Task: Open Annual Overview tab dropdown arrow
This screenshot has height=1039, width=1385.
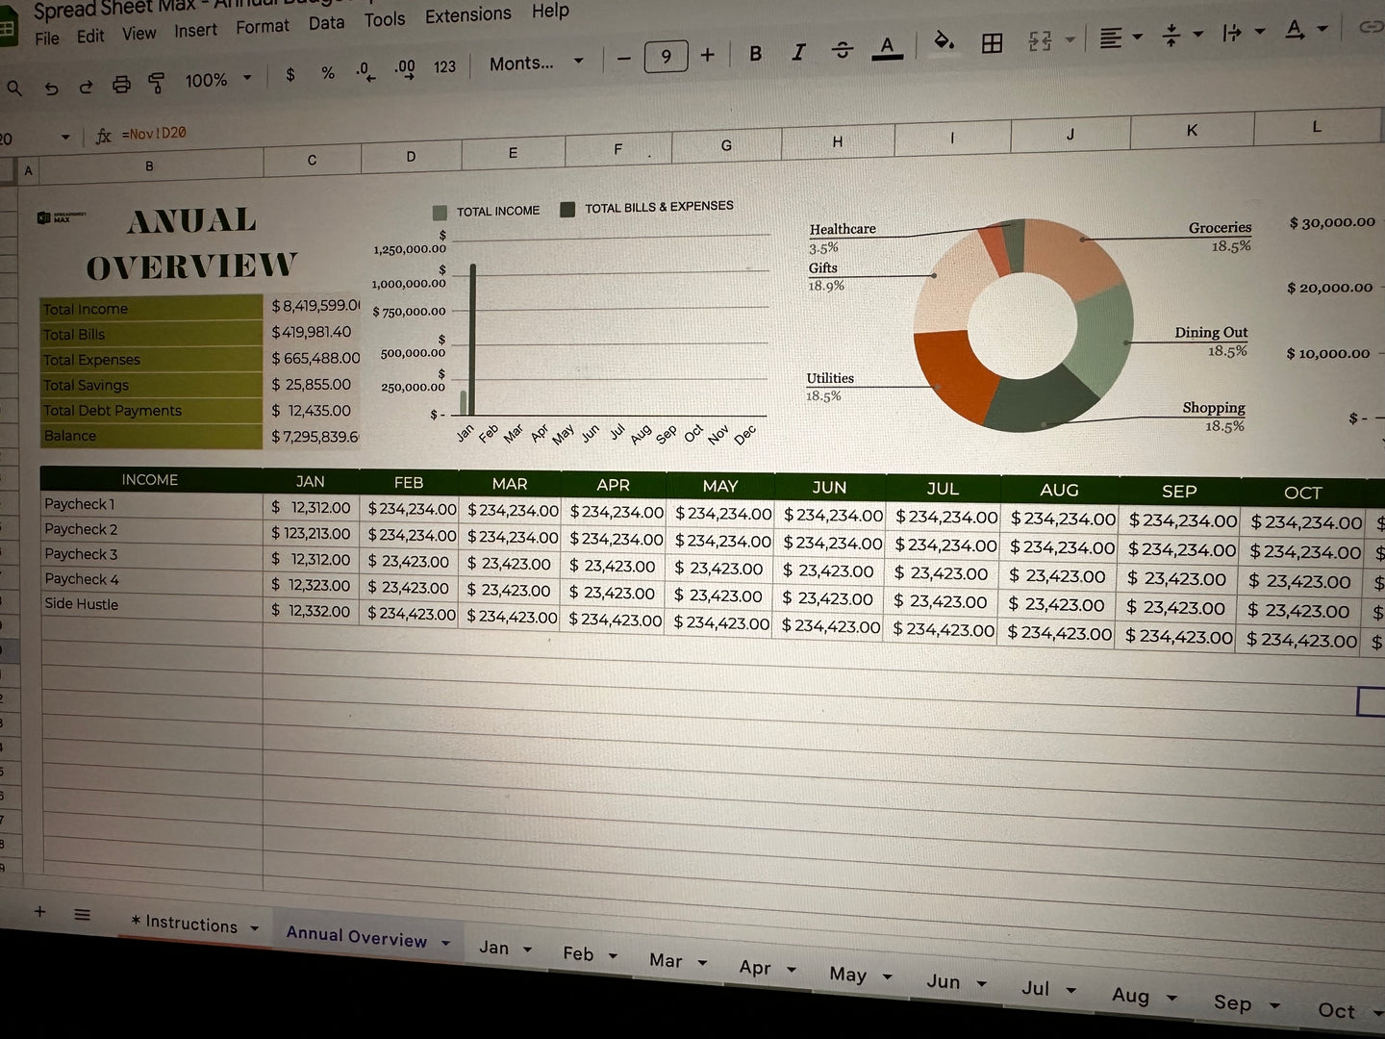Action: [445, 943]
